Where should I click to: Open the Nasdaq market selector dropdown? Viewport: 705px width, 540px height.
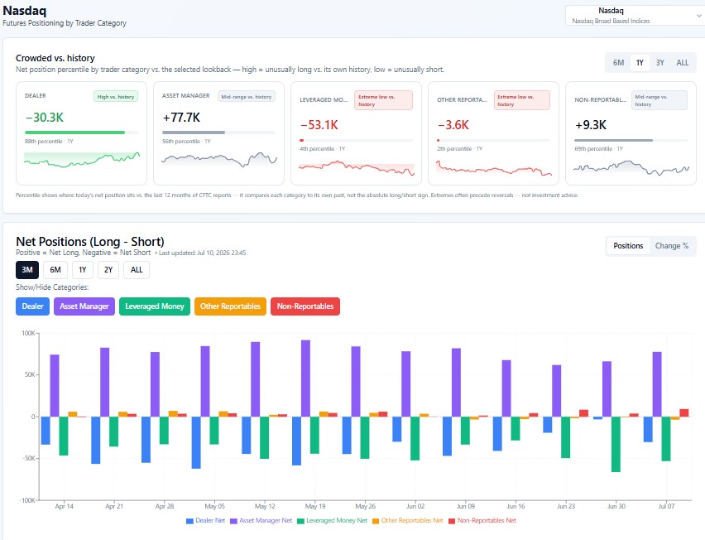pyautogui.click(x=635, y=15)
